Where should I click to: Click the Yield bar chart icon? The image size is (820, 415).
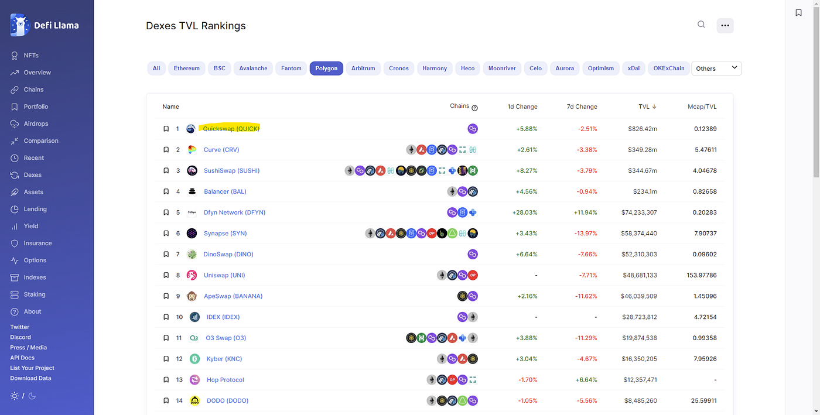[x=15, y=226]
